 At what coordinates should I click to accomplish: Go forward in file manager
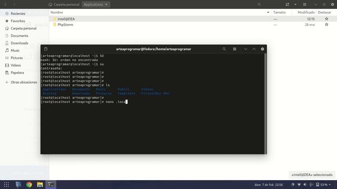pos(14,4)
